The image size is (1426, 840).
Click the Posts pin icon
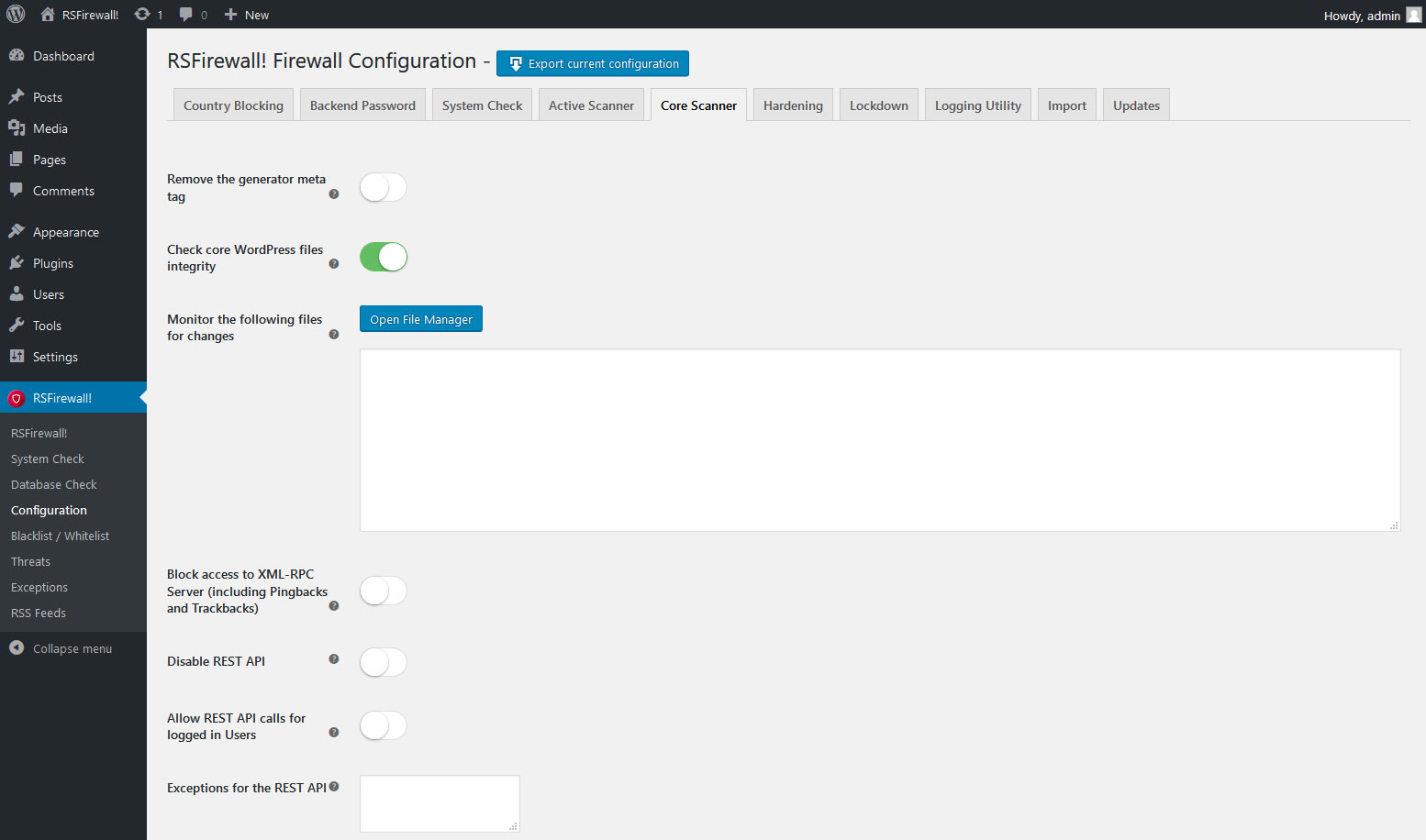click(17, 96)
